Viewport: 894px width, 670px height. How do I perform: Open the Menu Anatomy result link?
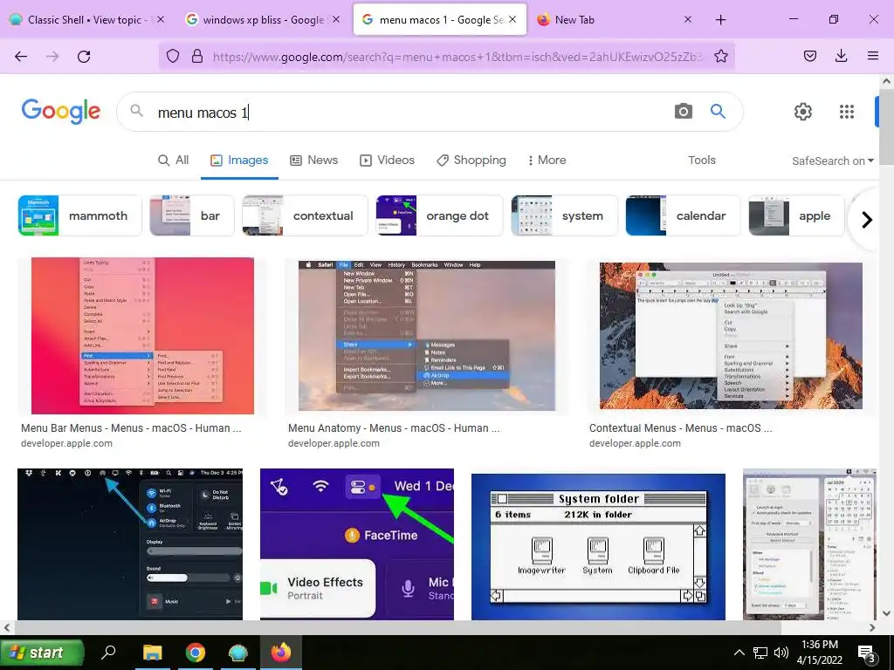pyautogui.click(x=394, y=427)
